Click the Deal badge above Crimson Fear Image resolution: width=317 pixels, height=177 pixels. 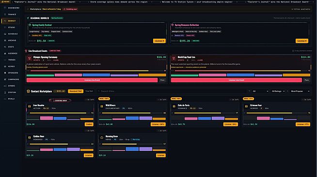point(249,99)
